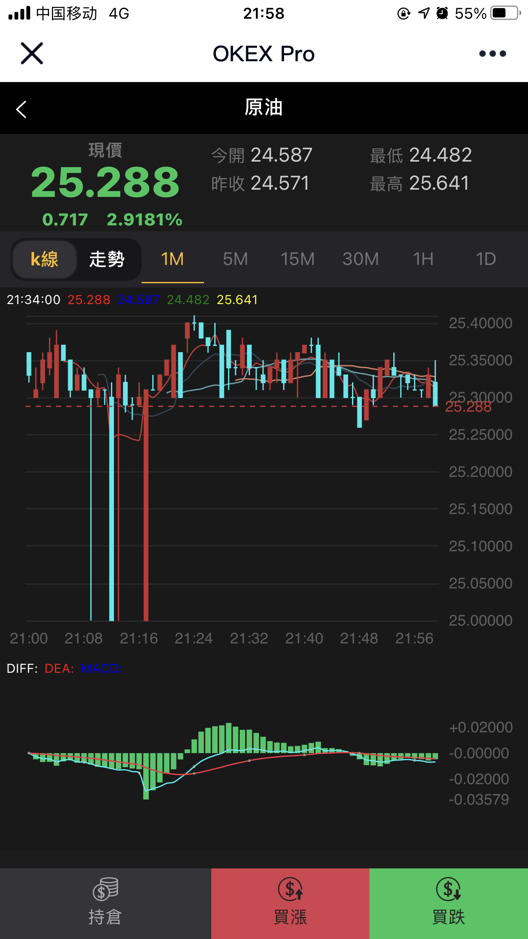
Task: Tap the red 25.288 price line marker
Action: point(468,407)
